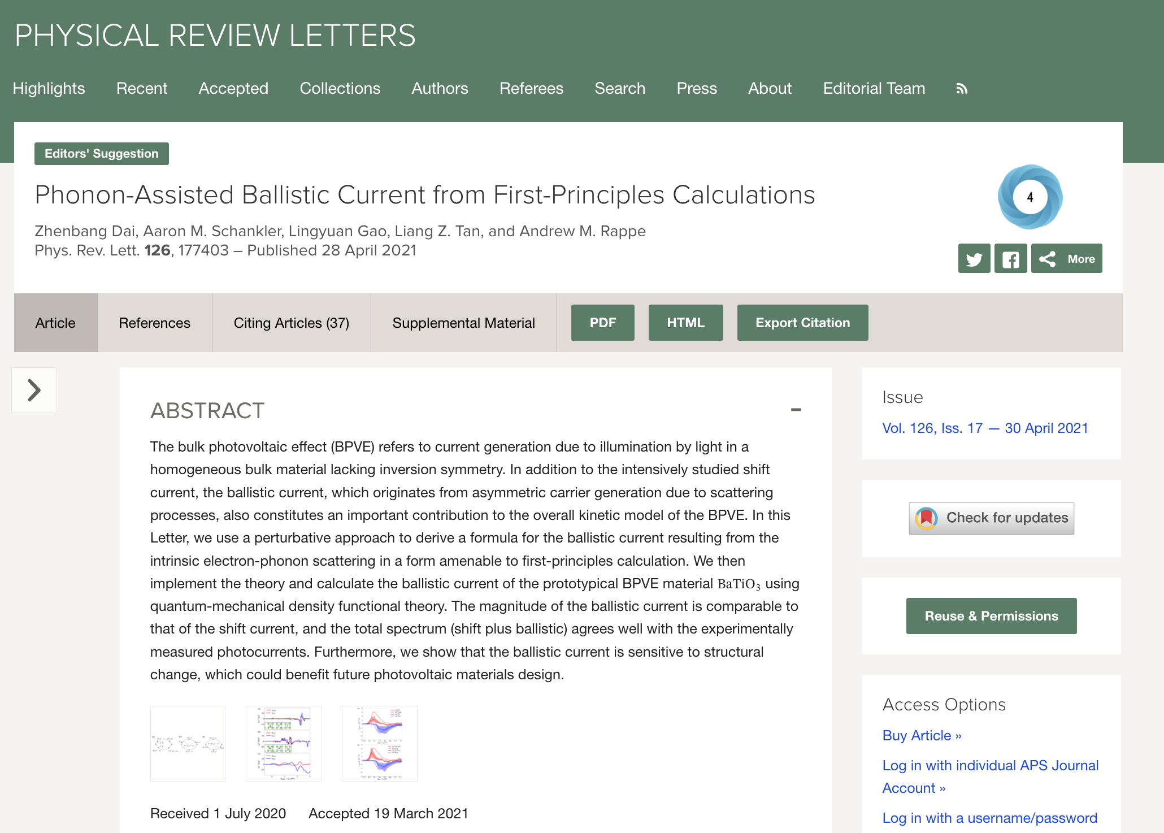The image size is (1164, 833).
Task: Open Citing Articles (37) tab
Action: tap(291, 323)
